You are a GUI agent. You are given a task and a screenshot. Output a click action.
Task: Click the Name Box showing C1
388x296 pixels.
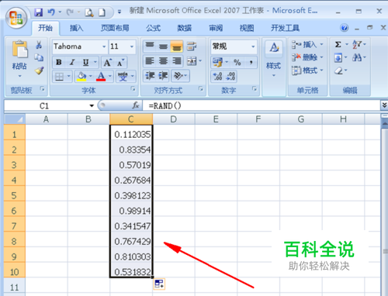[x=49, y=105]
